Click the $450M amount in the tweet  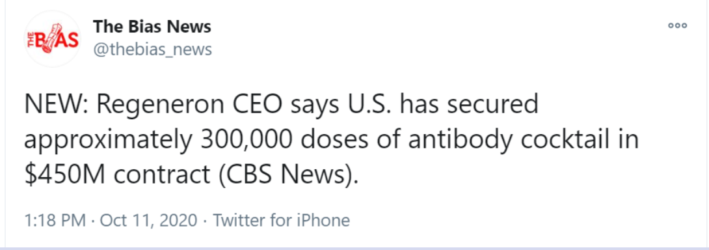(65, 175)
